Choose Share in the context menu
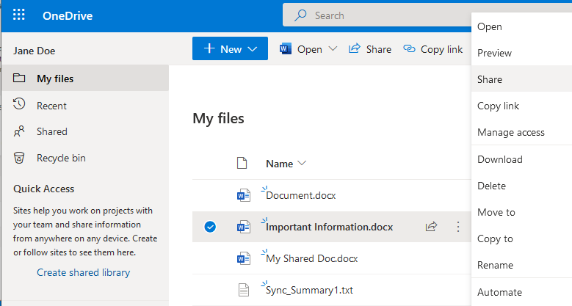Viewport: 572px width, 306px height. pyautogui.click(x=521, y=79)
